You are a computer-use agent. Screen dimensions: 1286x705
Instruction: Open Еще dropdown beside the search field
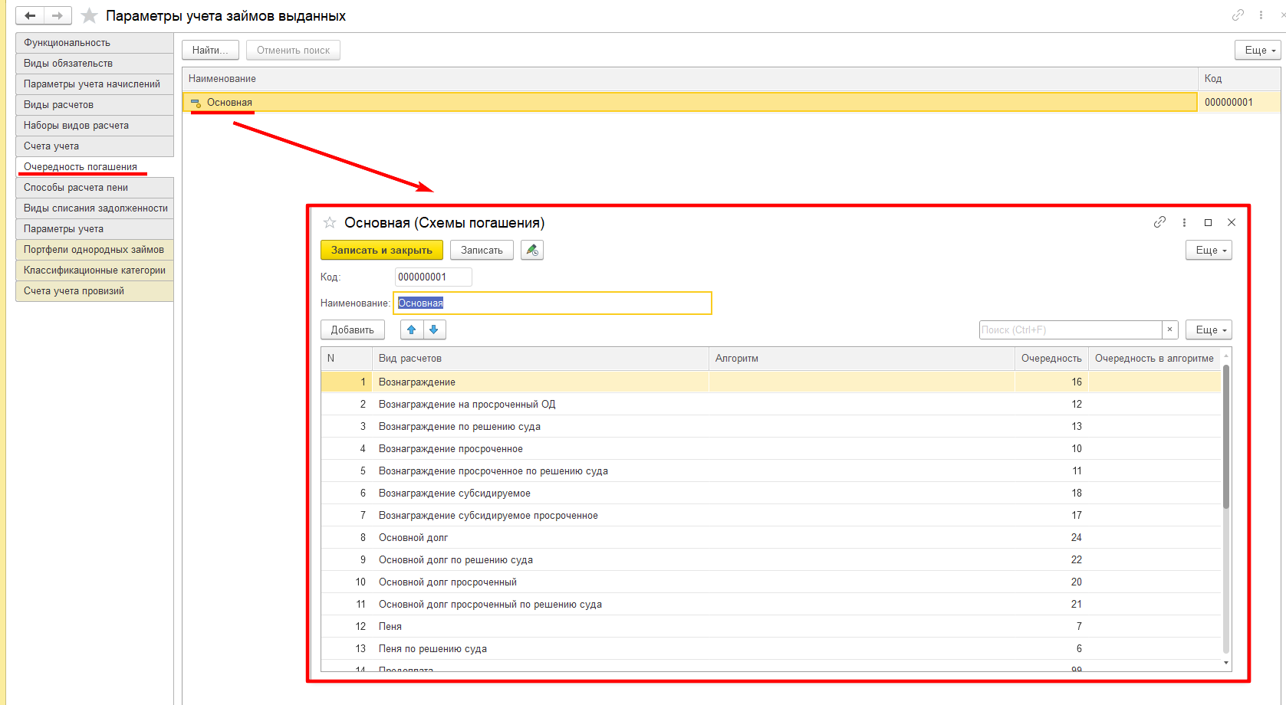click(x=1209, y=330)
